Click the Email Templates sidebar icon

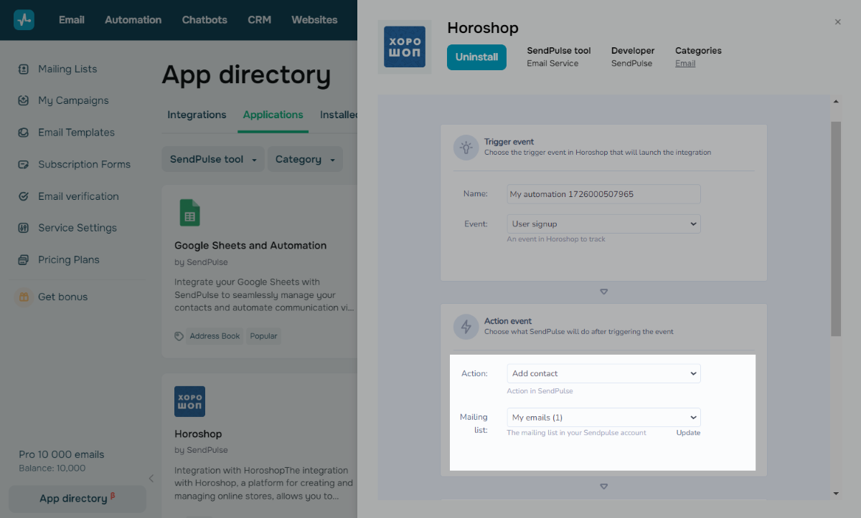(x=24, y=133)
